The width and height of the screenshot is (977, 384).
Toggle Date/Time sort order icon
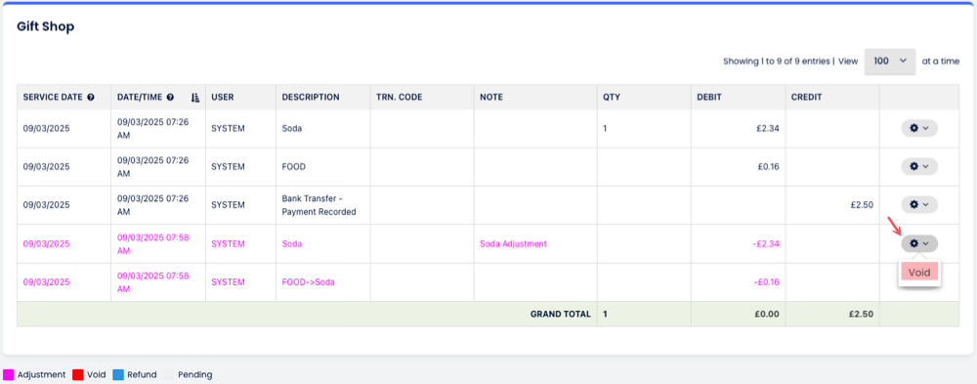pyautogui.click(x=195, y=98)
